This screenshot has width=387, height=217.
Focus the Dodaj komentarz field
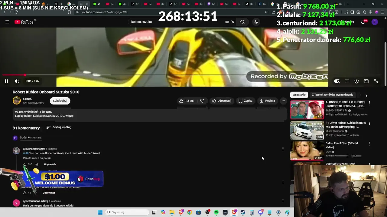click(x=31, y=137)
